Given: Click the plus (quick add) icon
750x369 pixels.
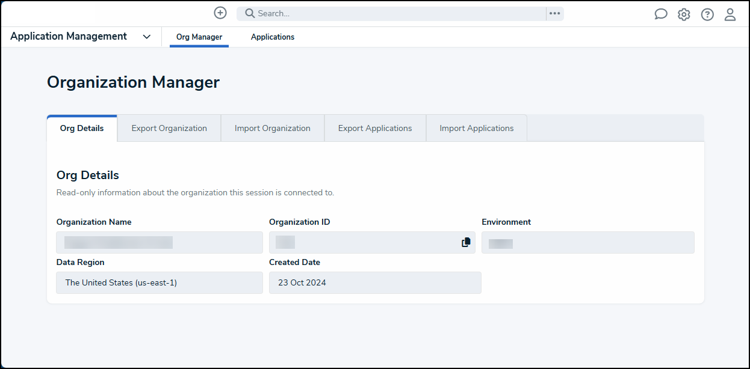Looking at the screenshot, I should coord(220,13).
